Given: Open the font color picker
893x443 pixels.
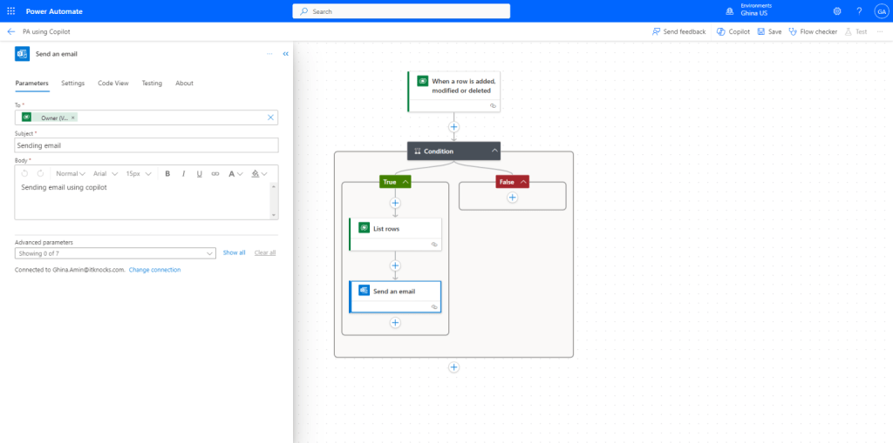Looking at the screenshot, I should (235, 174).
